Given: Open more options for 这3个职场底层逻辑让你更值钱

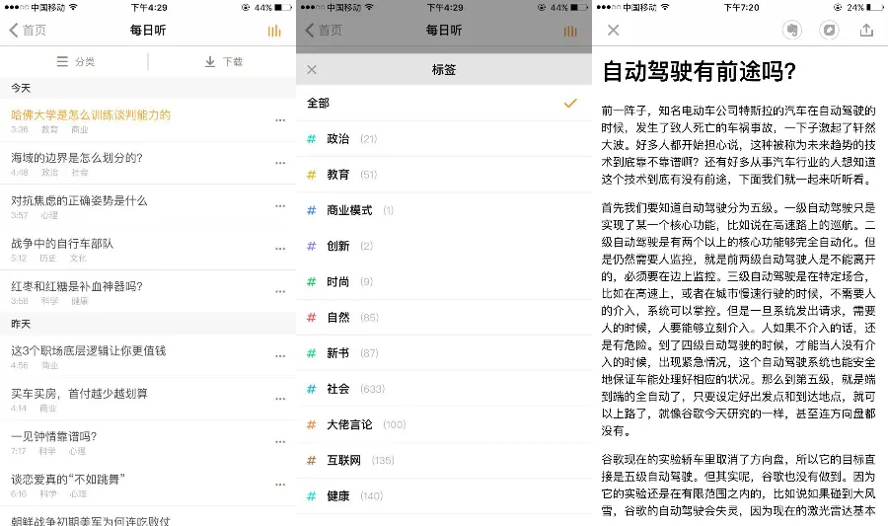Looking at the screenshot, I should [x=280, y=356].
